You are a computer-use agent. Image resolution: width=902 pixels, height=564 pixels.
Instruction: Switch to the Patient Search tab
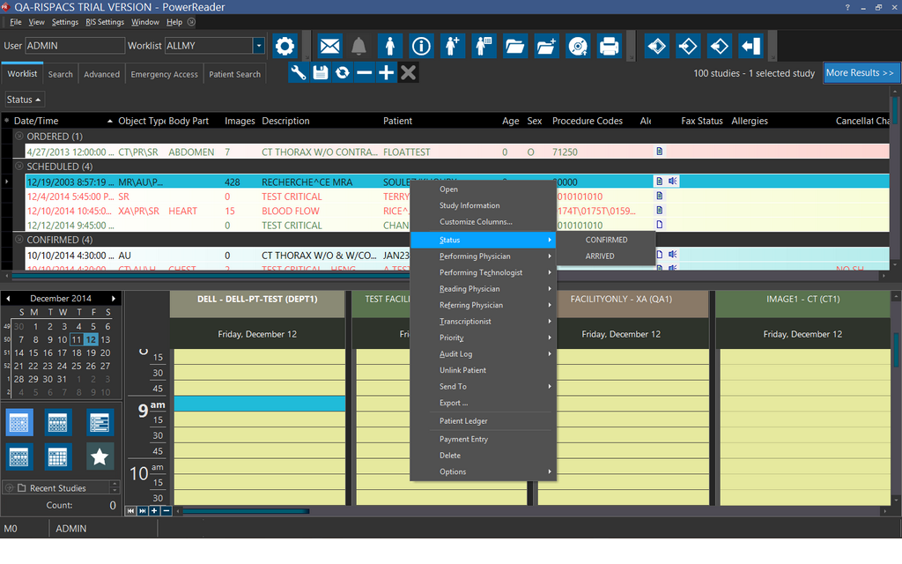(234, 75)
